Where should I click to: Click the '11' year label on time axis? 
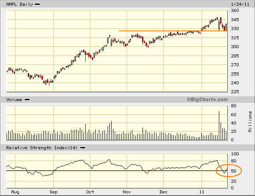tap(202, 192)
